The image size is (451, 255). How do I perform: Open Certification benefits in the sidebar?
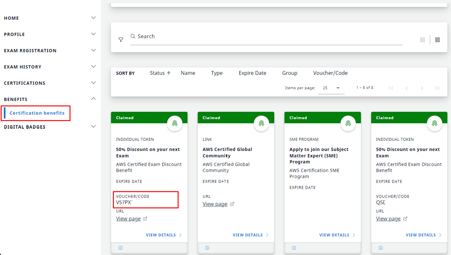coord(37,113)
